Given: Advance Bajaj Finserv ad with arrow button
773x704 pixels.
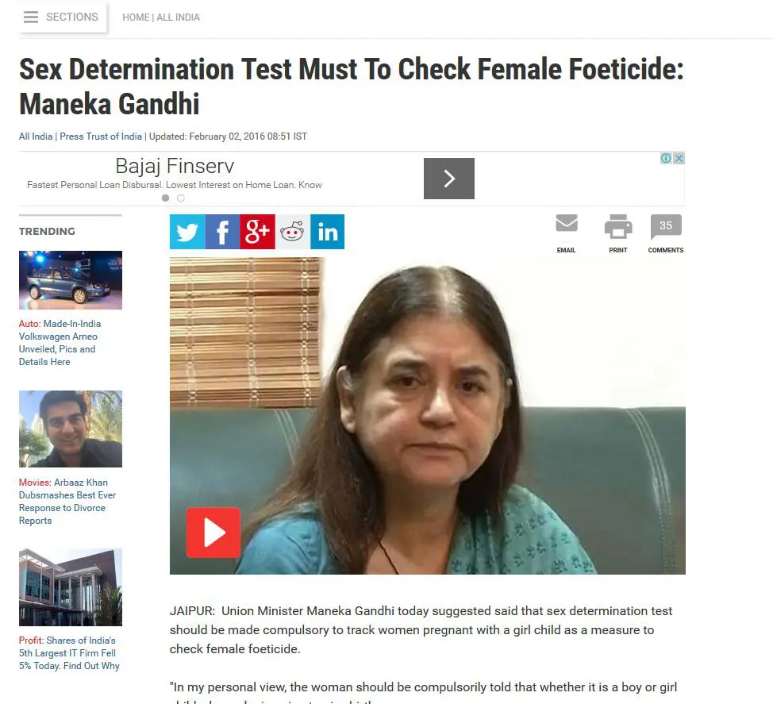Looking at the screenshot, I should (449, 179).
